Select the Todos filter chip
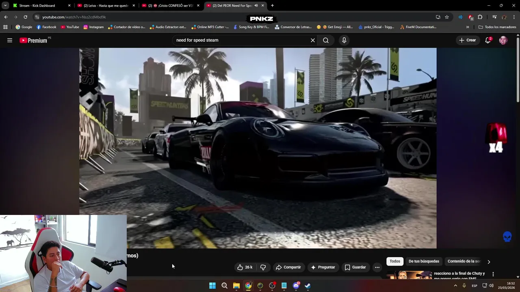520x292 pixels. coord(395,261)
